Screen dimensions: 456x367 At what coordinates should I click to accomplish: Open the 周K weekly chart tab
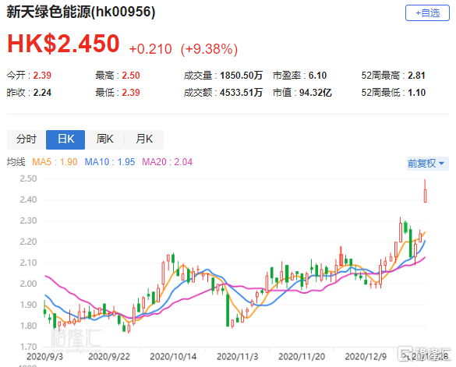pyautogui.click(x=104, y=139)
